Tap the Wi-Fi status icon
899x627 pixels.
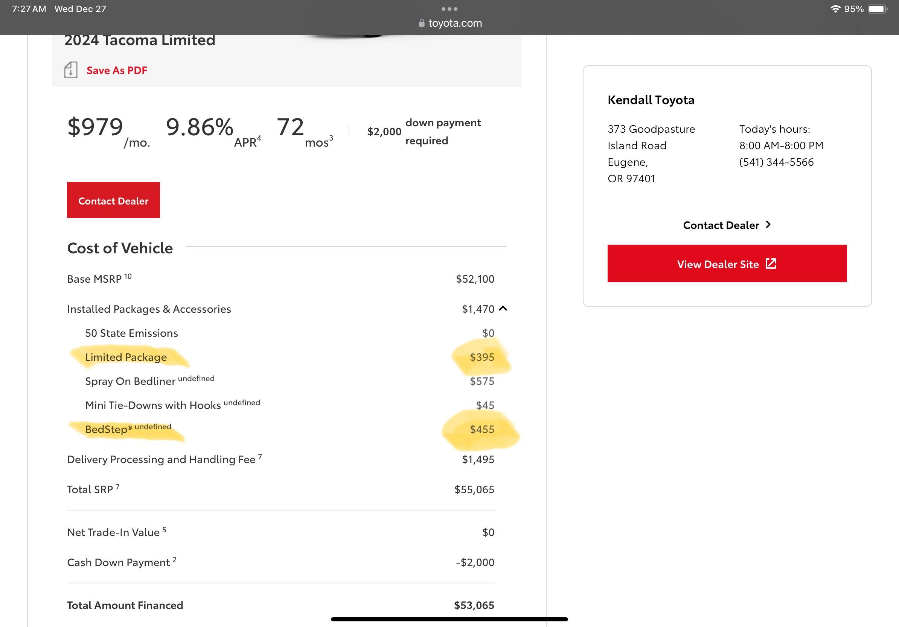(835, 9)
